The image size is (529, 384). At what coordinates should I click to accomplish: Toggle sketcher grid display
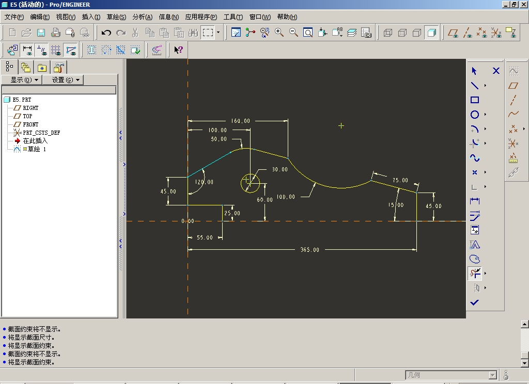point(56,50)
